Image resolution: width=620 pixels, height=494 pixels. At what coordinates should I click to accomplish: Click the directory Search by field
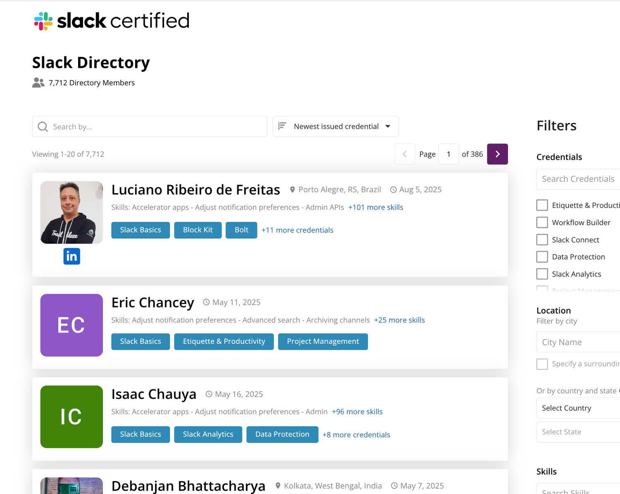click(150, 127)
